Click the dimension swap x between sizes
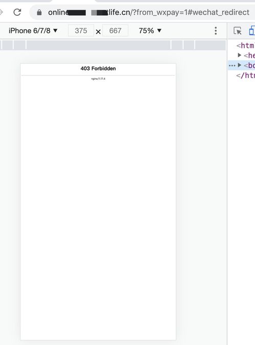The width and height of the screenshot is (255, 345). coord(98,32)
